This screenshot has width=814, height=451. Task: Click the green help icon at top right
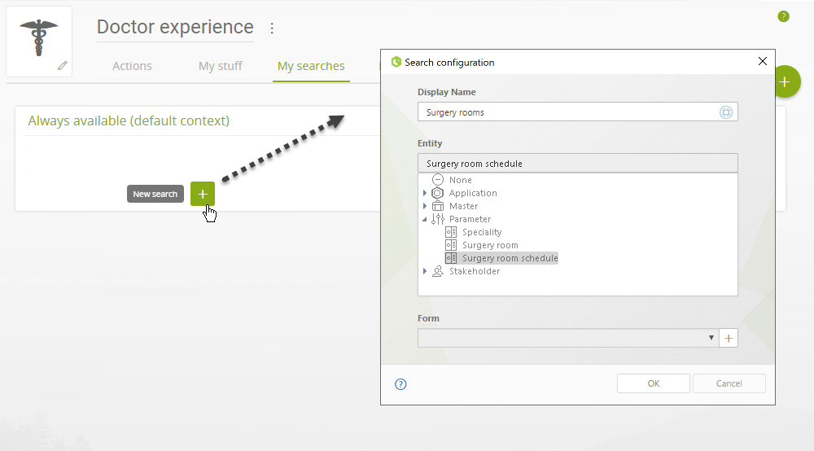coord(783,16)
